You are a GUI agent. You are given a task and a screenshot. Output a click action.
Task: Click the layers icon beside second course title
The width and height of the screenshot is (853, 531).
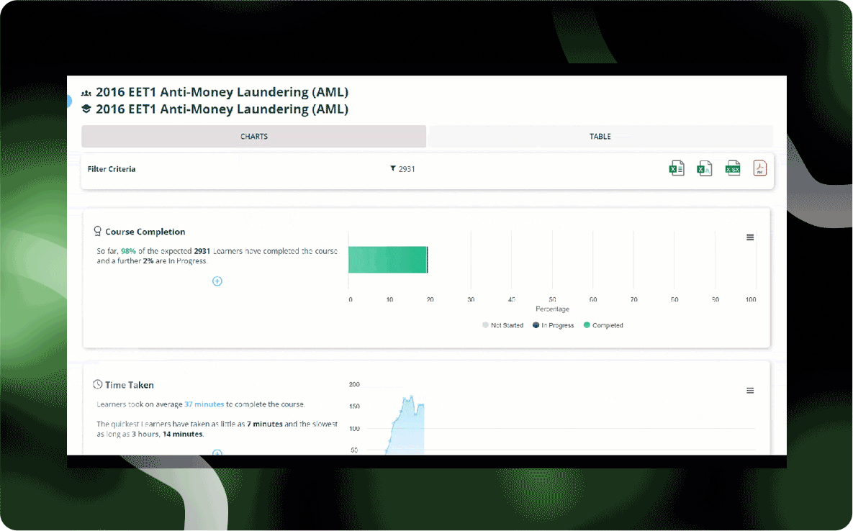point(86,109)
